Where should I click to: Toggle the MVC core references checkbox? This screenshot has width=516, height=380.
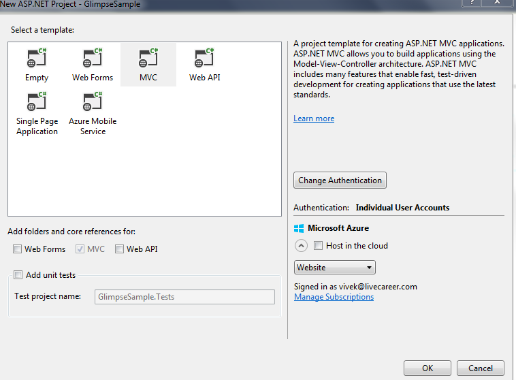80,249
